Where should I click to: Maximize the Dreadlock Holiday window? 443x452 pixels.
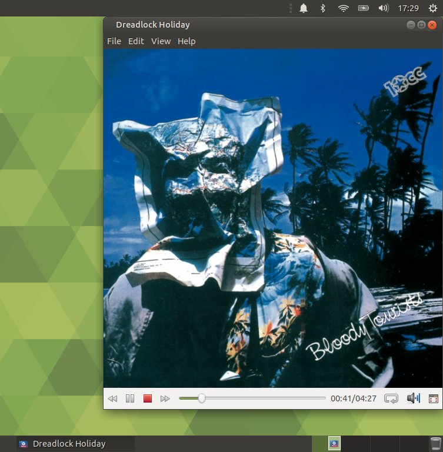421,25
